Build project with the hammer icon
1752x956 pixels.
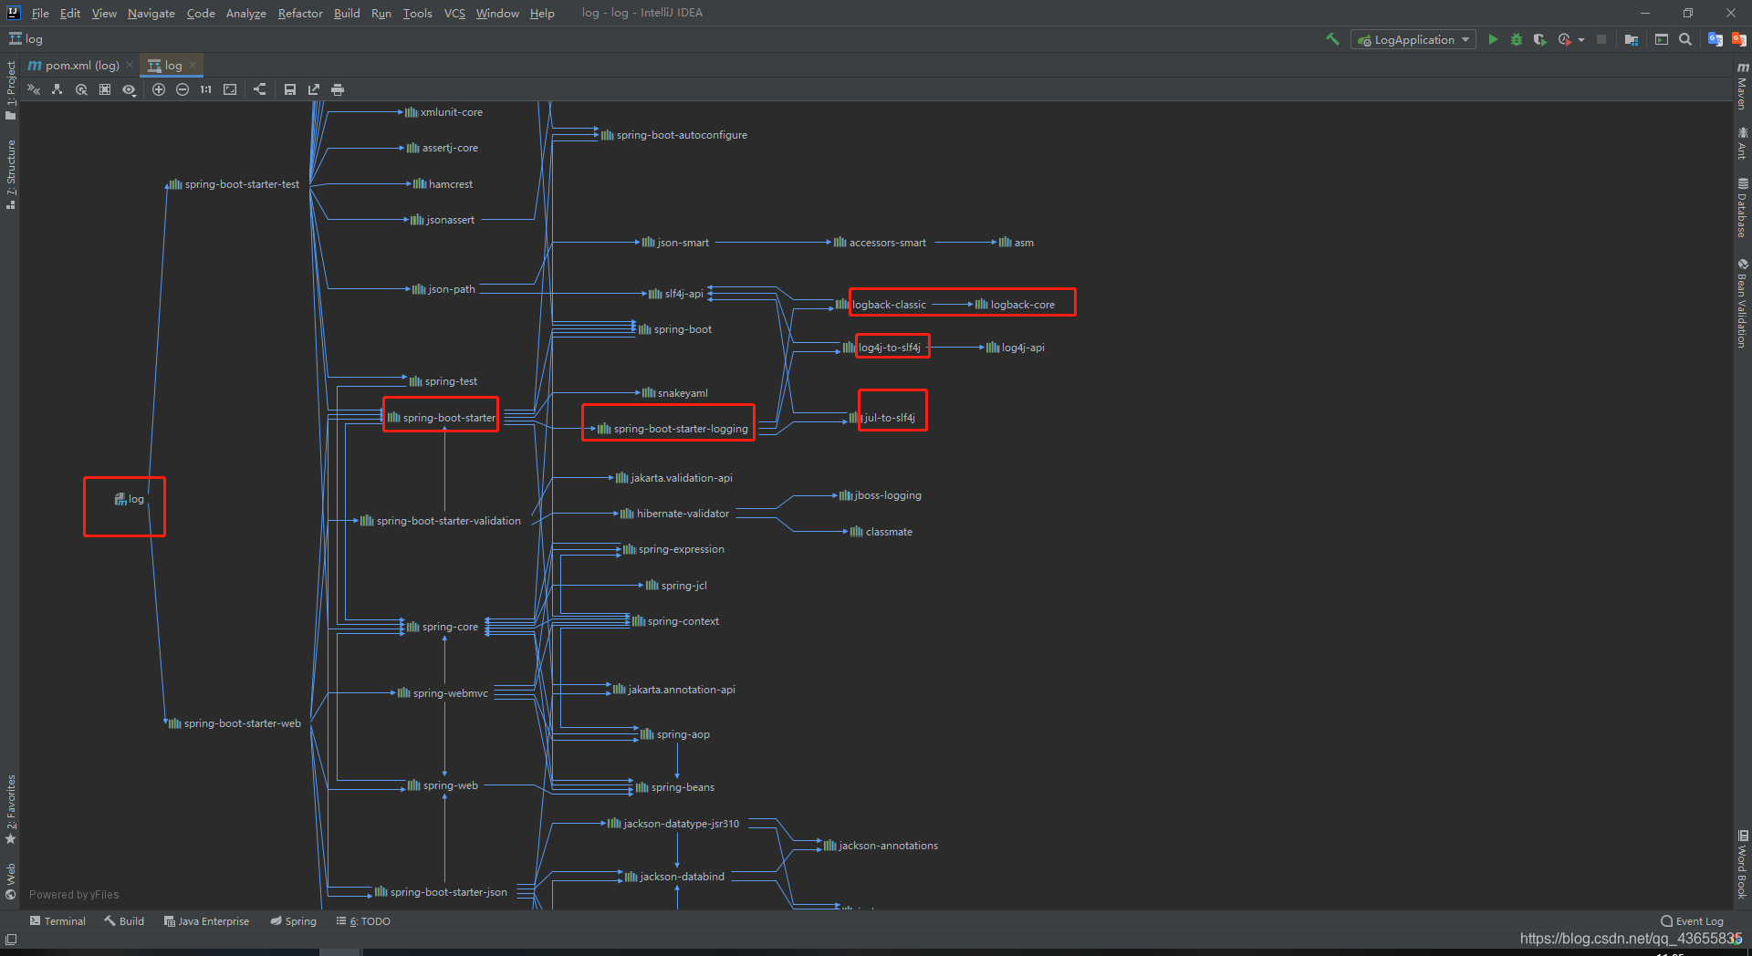[x=1332, y=39]
